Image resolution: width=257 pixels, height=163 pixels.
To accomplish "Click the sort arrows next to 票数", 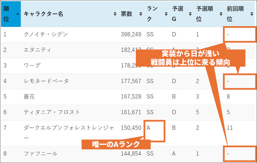I will pos(141,14).
